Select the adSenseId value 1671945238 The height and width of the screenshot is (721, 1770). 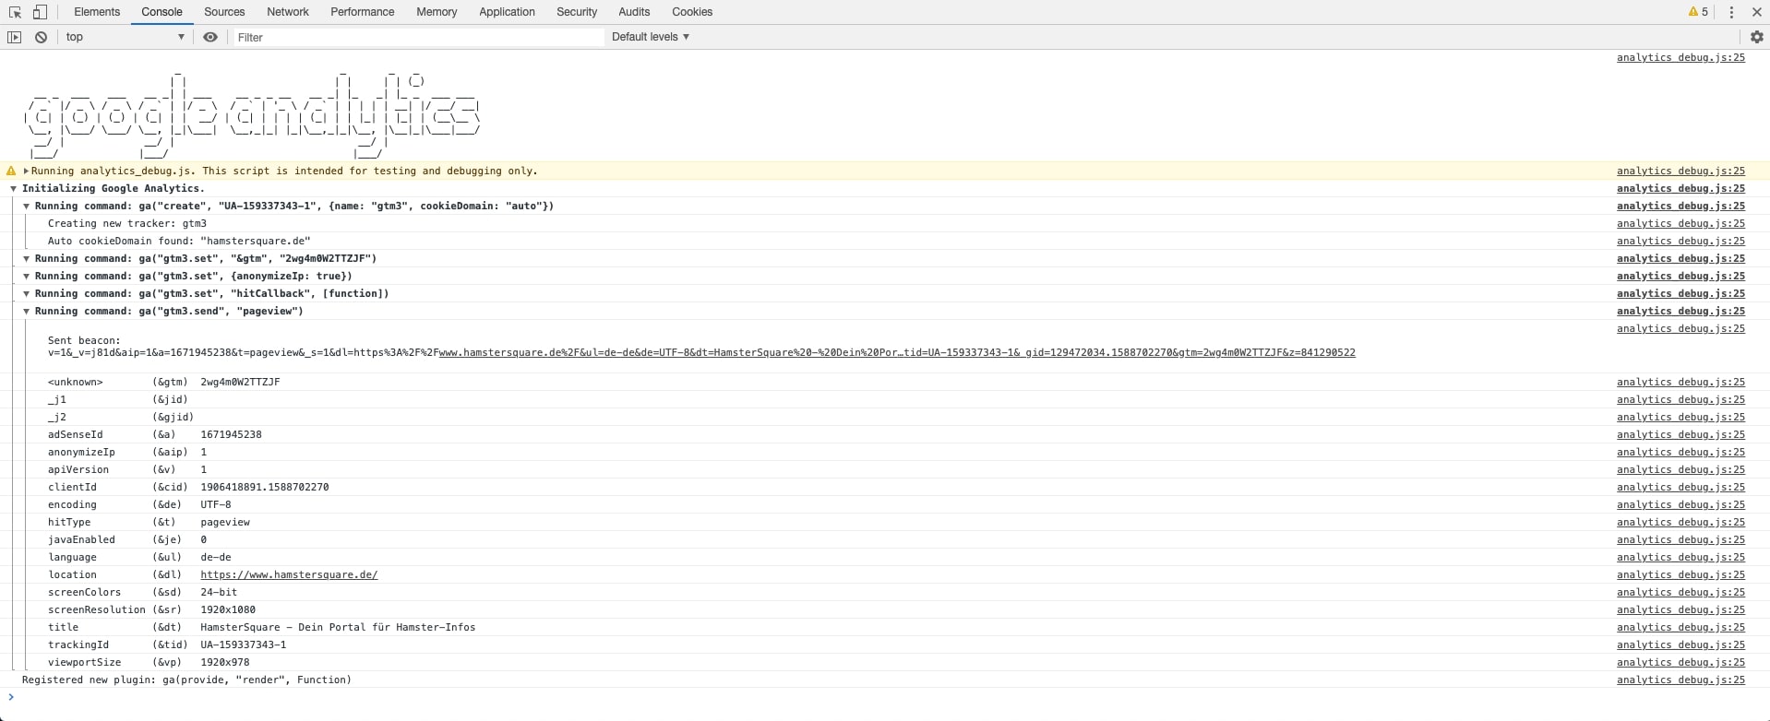coord(231,435)
